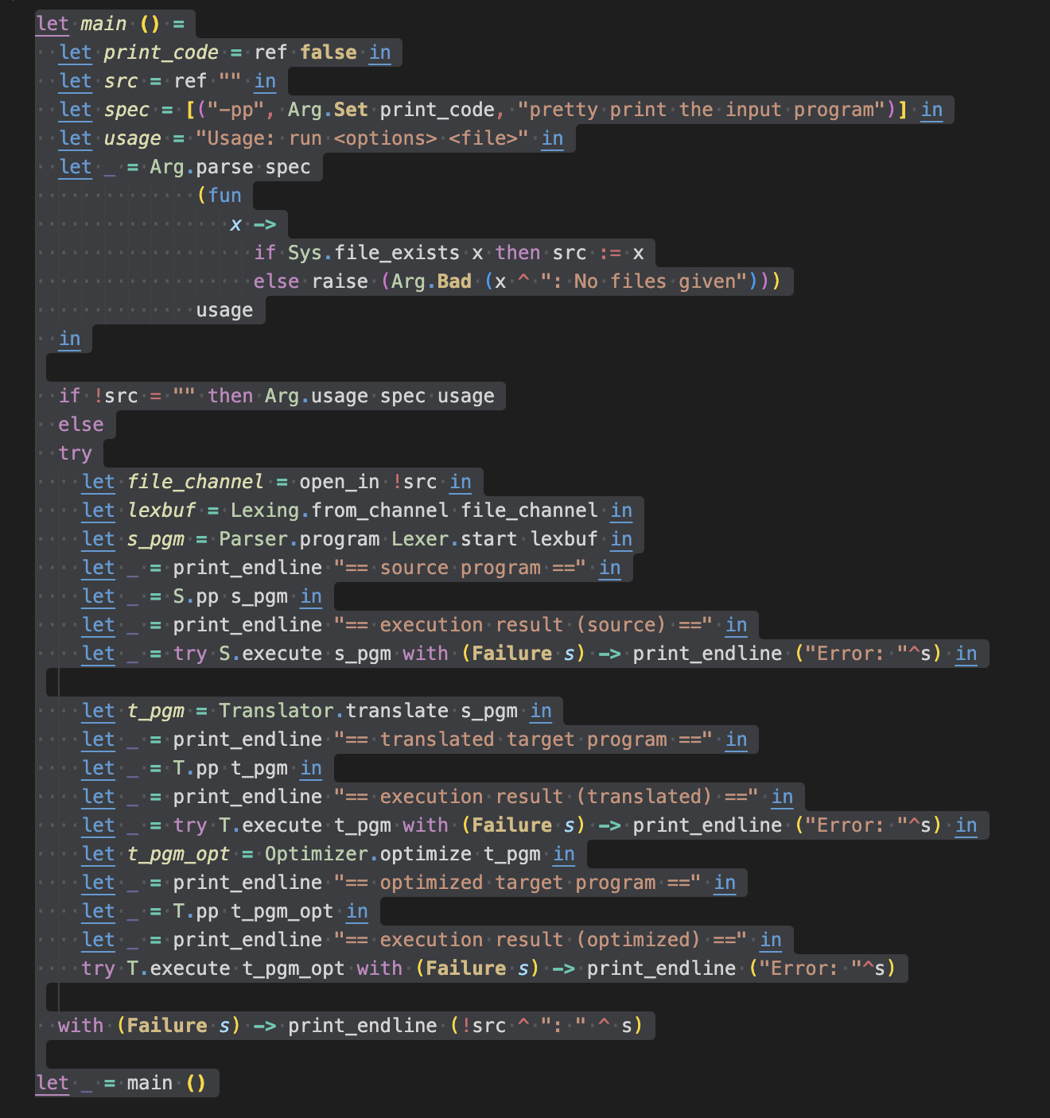This screenshot has height=1118, width=1050.
Task: Select the open_in function call
Action: click(340, 481)
